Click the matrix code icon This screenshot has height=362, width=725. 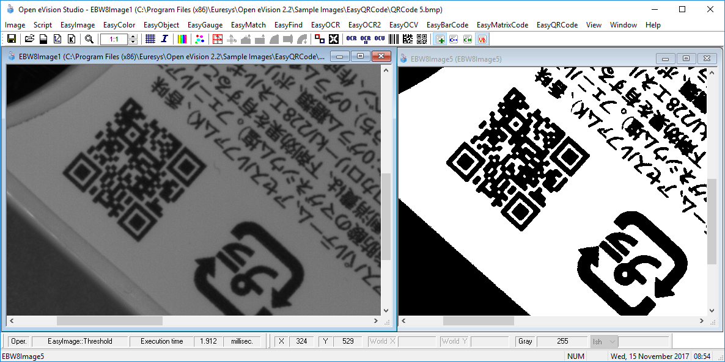click(407, 39)
